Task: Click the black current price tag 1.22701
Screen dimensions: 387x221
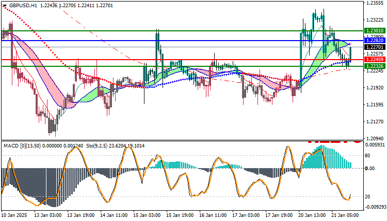Action: click(x=375, y=47)
